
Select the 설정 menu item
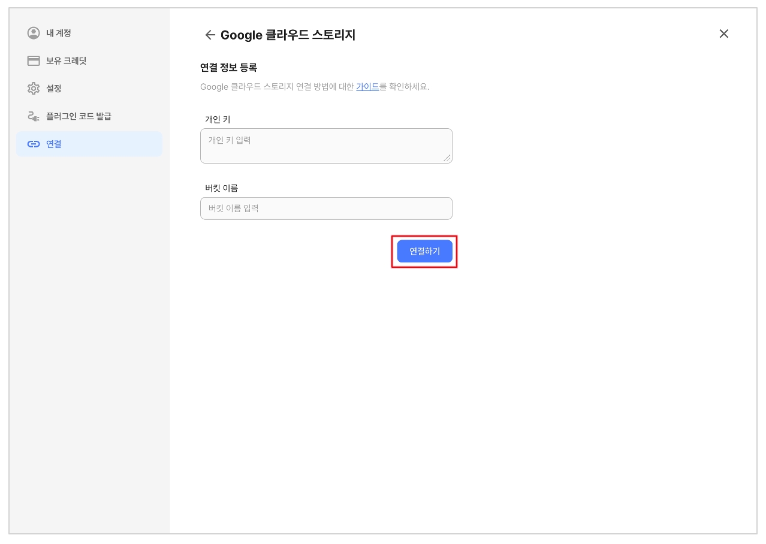(54, 89)
